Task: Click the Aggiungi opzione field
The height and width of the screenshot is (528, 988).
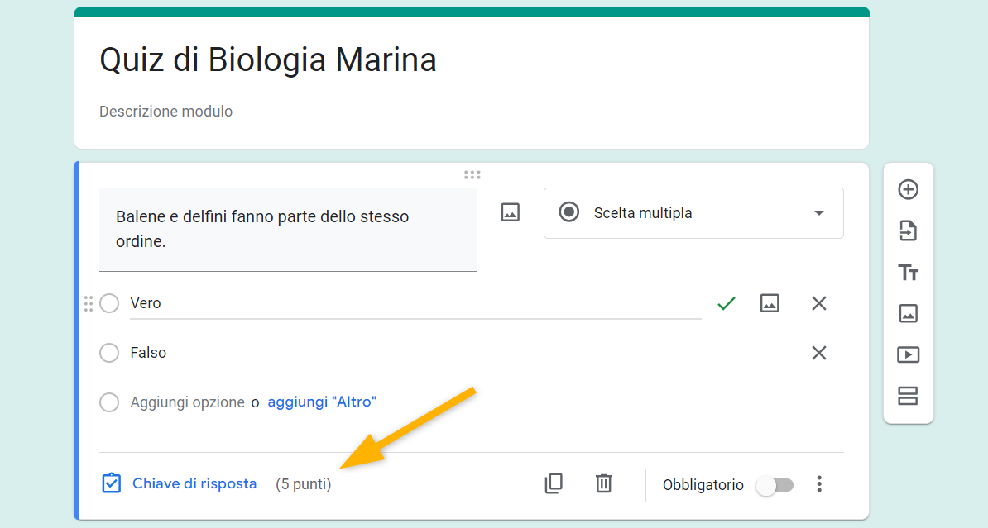Action: (x=187, y=402)
